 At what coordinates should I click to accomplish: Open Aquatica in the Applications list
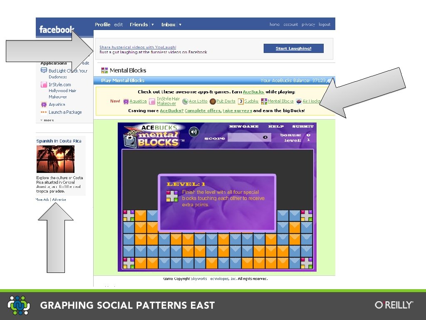[57, 105]
